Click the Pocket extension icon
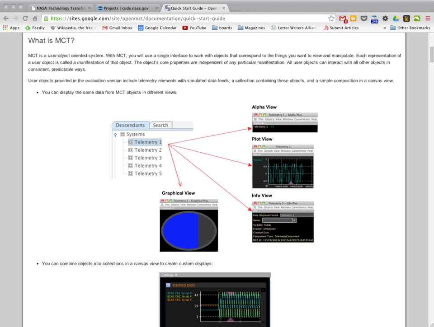The image size is (434, 327). click(363, 18)
